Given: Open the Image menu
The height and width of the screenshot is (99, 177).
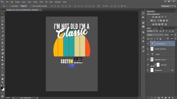Looking at the screenshot, I should (17, 2).
